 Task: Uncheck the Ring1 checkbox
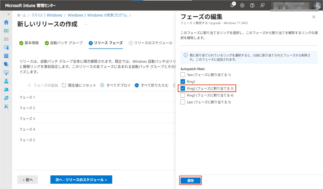point(183,81)
